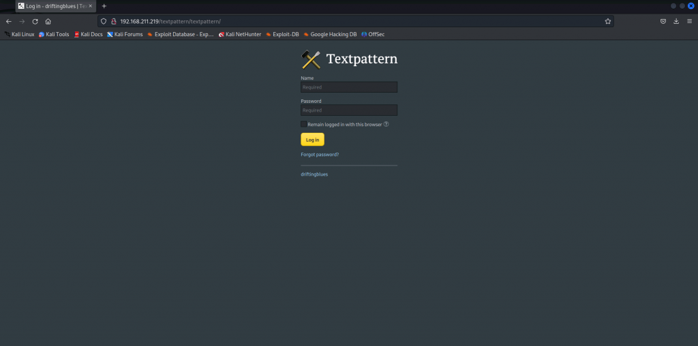Screen dimensions: 698x346
Task: Open the browser home page icon
Action: coord(48,21)
